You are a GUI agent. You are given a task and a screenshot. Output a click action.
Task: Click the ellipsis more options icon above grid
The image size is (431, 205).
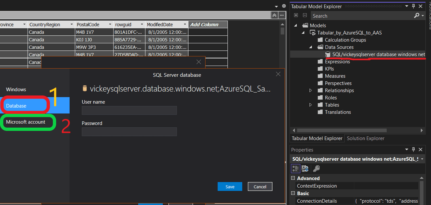pos(282,15)
